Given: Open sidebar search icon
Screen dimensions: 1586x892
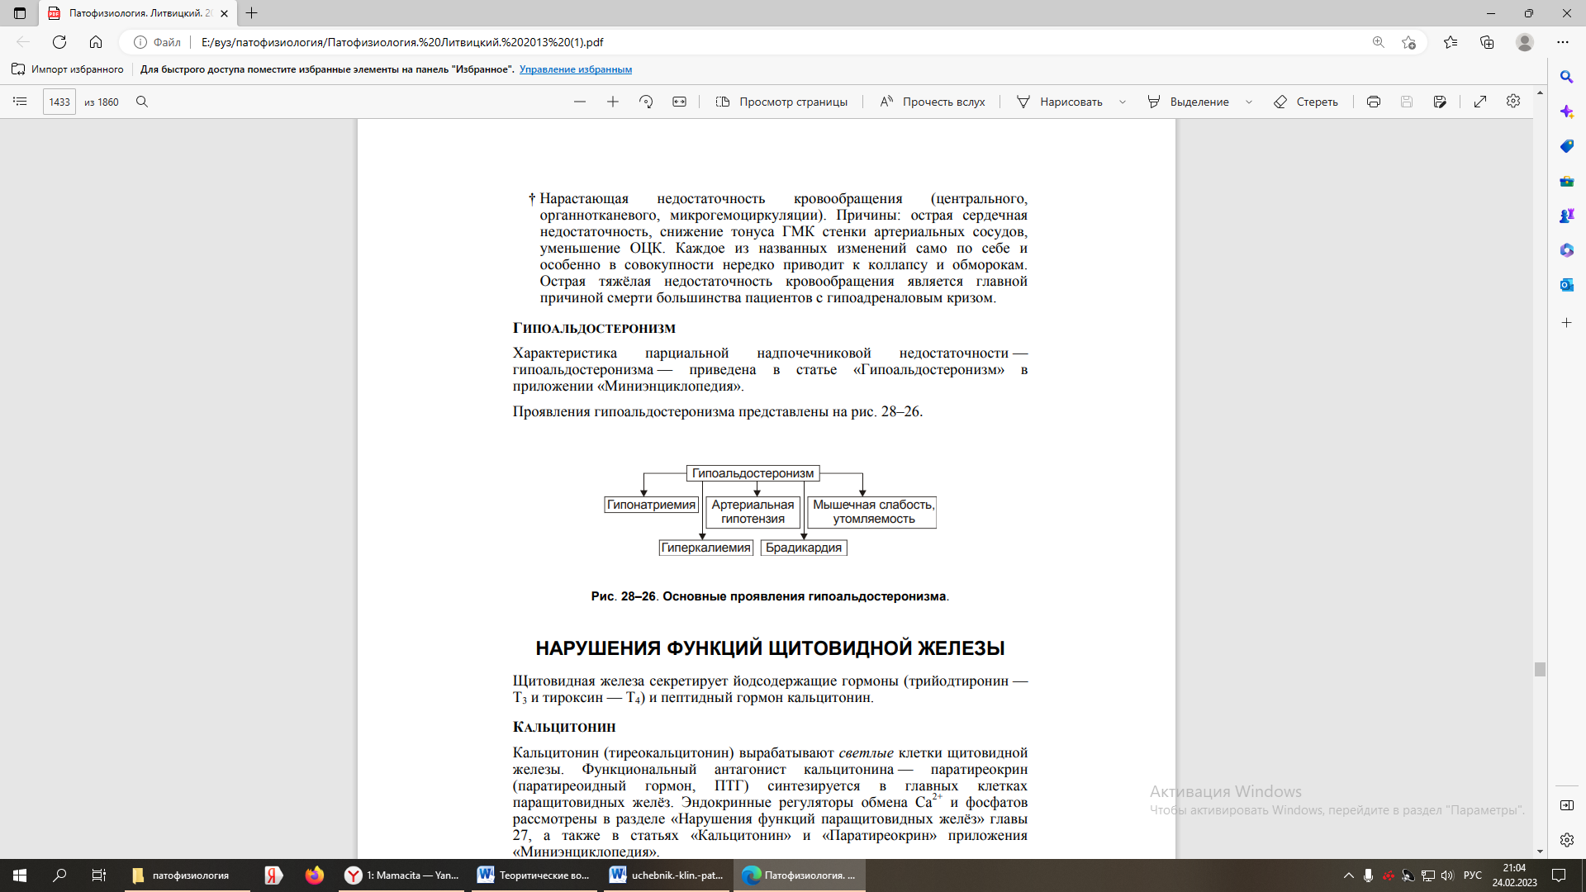Looking at the screenshot, I should click(x=1566, y=77).
